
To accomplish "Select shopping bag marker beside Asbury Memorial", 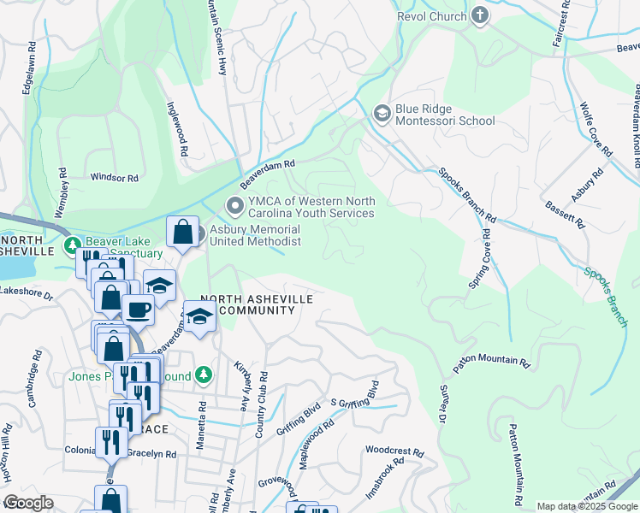I will coord(182,234).
